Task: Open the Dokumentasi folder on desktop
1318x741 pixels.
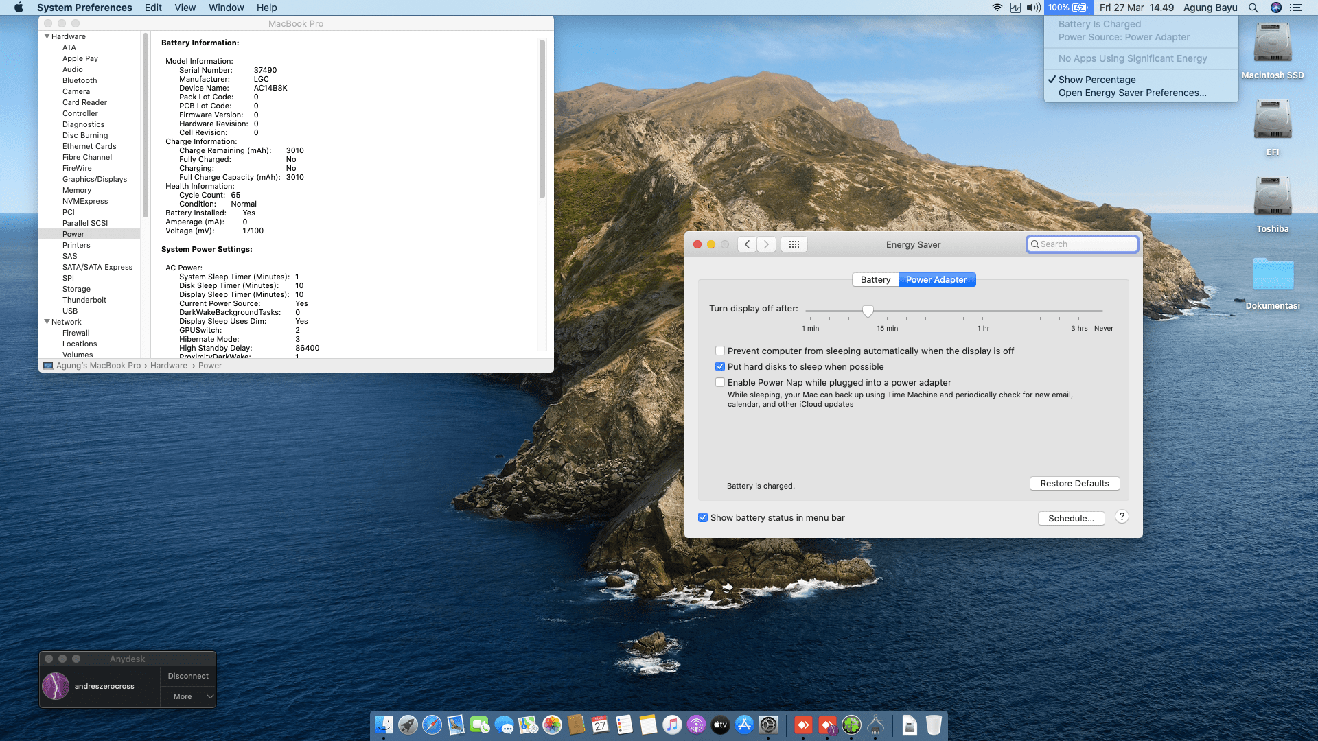Action: pos(1272,274)
